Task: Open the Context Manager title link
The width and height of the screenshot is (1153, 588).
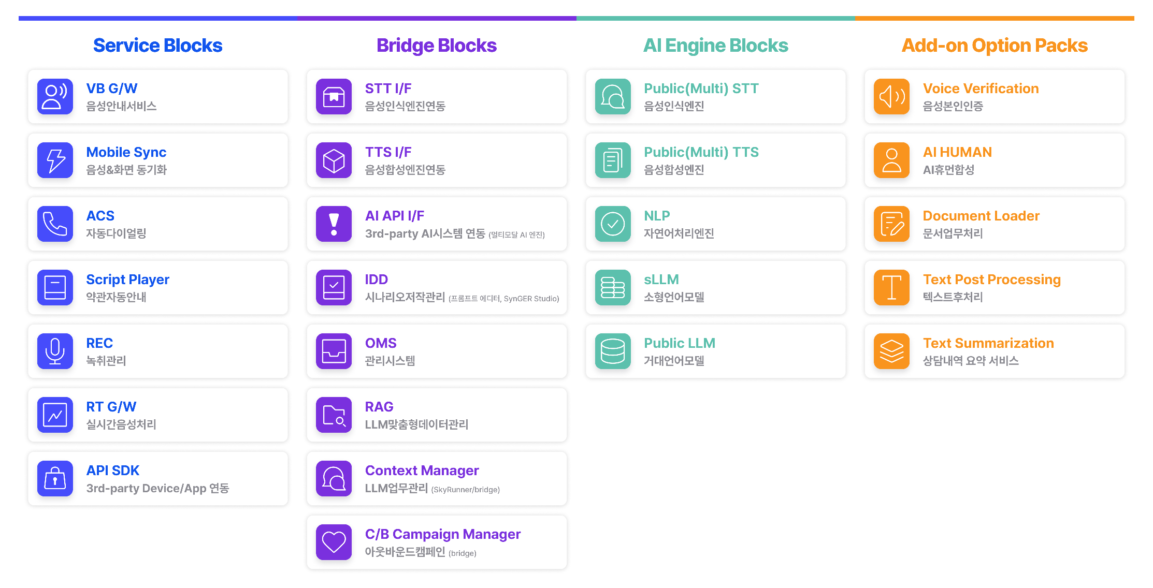Action: point(422,471)
